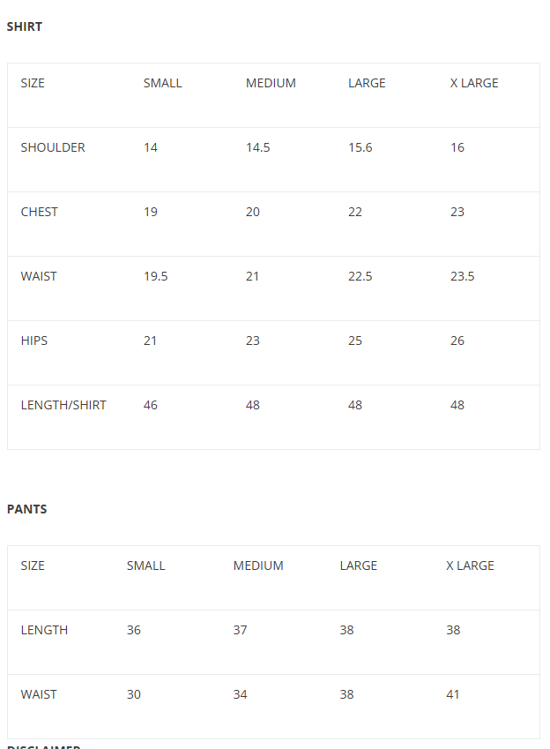Click the pants table LARGE column header
The height and width of the screenshot is (749, 550).
[x=358, y=565]
